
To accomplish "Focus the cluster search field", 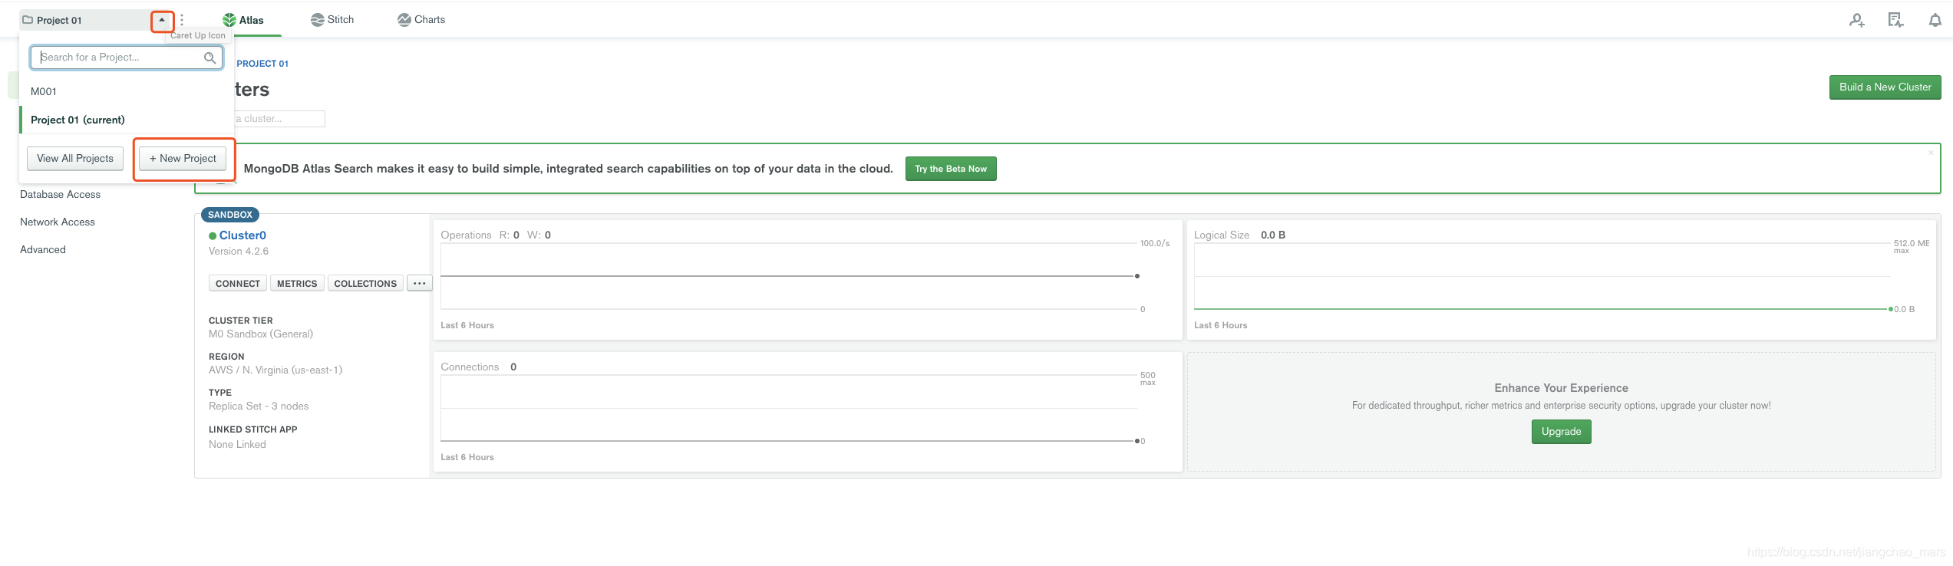I will point(279,119).
